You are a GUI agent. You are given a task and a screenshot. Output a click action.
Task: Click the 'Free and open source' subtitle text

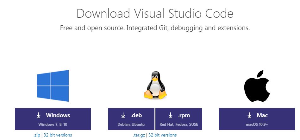(155, 28)
